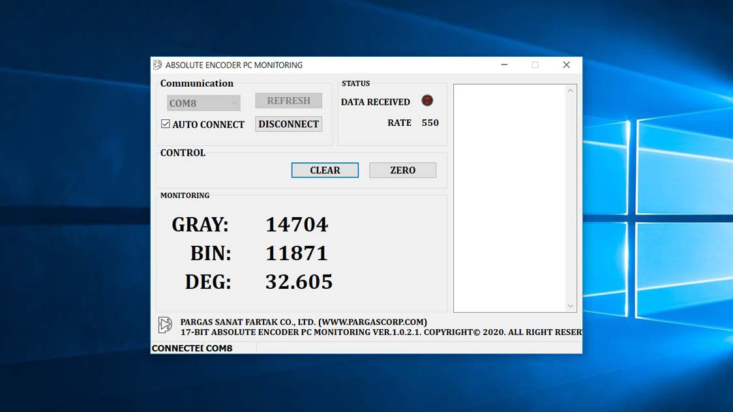Click the RATE value 550
Viewport: 733px width, 412px height.
tap(430, 123)
